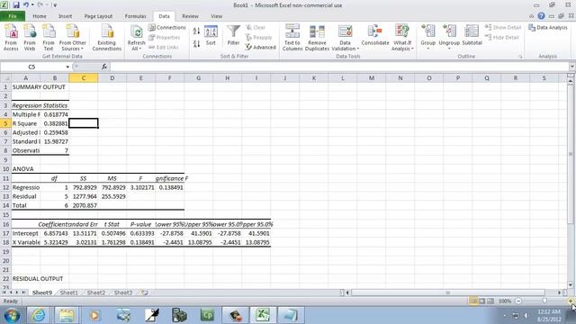576x324 pixels.
Task: Open Advanced filter options
Action: pos(260,48)
